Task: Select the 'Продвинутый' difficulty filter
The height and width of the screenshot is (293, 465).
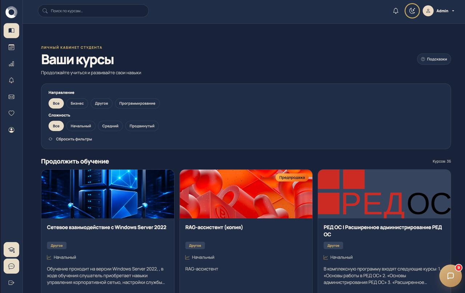Action: pyautogui.click(x=142, y=126)
